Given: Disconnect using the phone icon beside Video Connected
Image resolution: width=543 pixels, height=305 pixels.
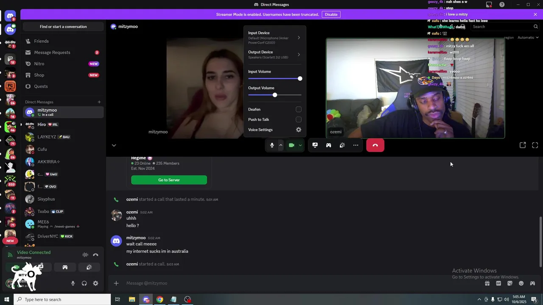Looking at the screenshot, I should (x=95, y=255).
